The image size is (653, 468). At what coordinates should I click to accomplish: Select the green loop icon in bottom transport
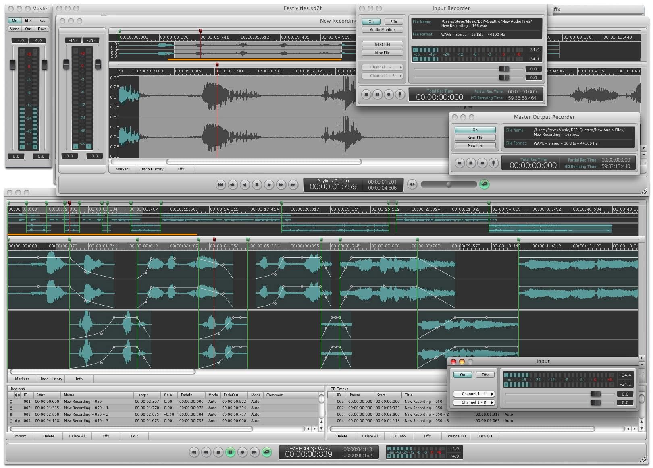tap(266, 452)
